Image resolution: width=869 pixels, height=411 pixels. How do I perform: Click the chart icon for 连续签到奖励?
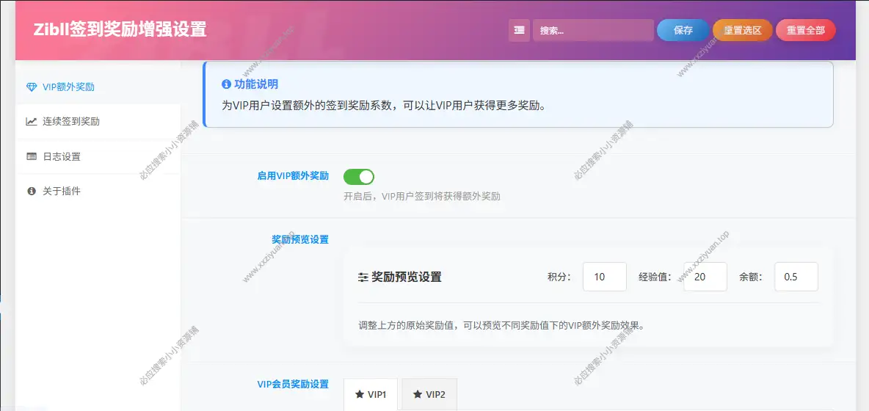click(31, 122)
